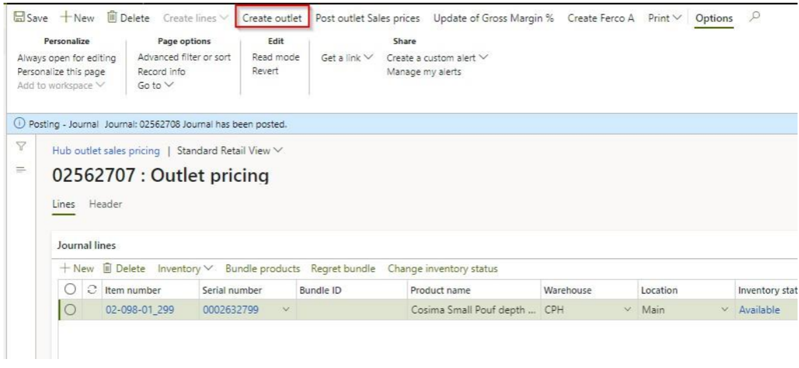
Task: Click Change inventory status button
Action: pyautogui.click(x=443, y=268)
